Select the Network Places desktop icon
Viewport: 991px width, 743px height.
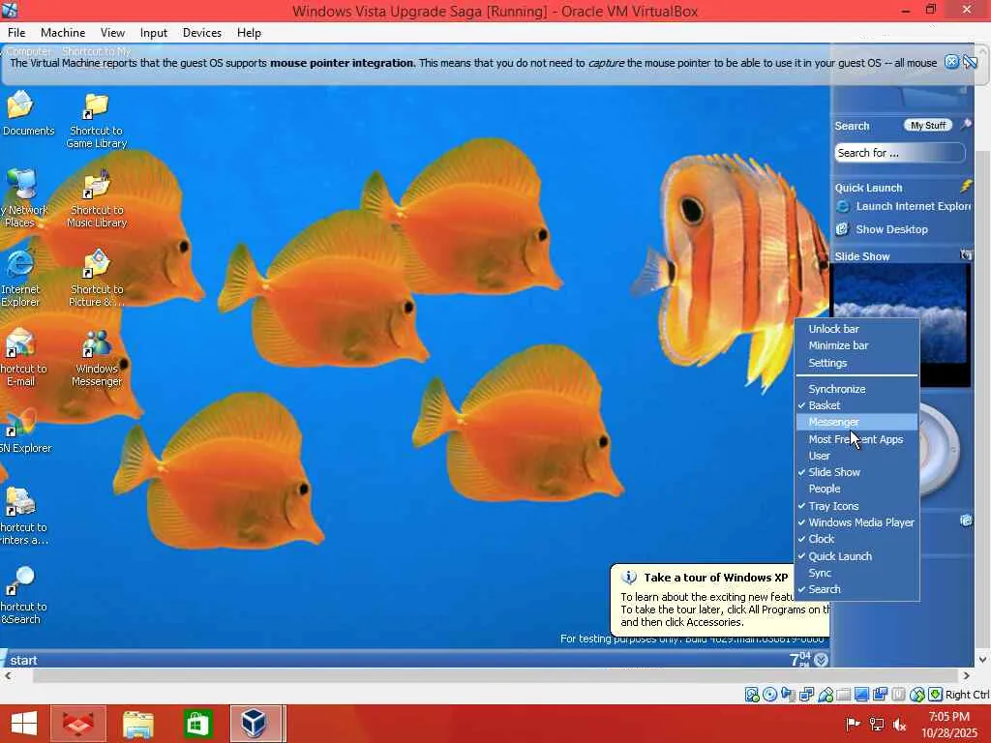[23, 199]
